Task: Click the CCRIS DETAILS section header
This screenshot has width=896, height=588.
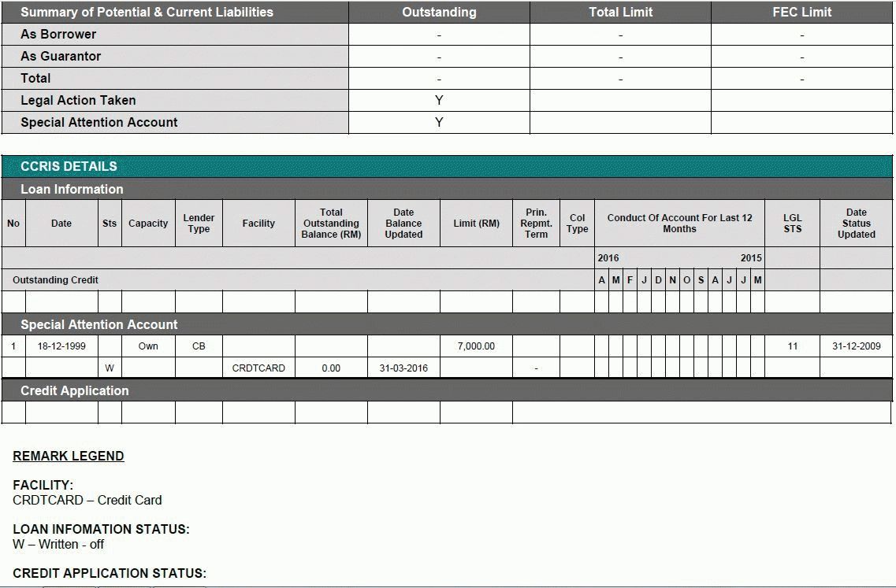Action: click(x=69, y=166)
